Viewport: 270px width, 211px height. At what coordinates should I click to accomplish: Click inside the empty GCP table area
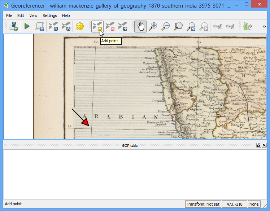point(135,174)
